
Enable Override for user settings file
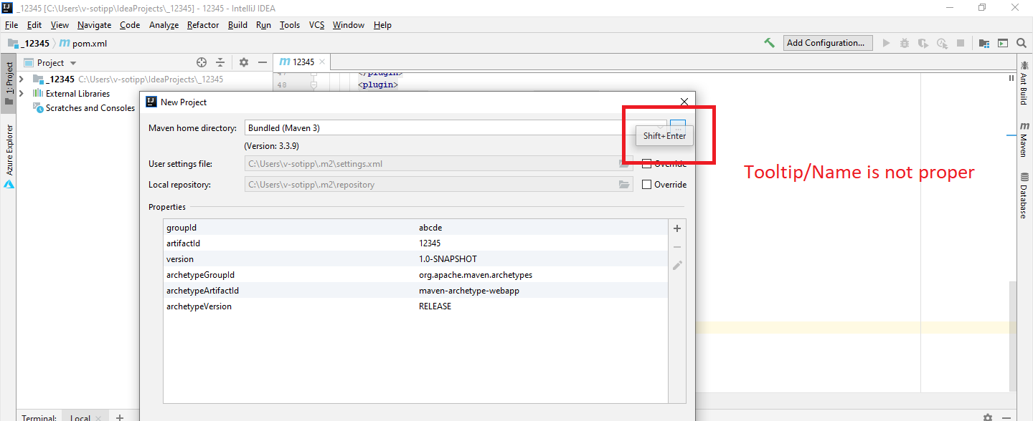click(x=646, y=163)
